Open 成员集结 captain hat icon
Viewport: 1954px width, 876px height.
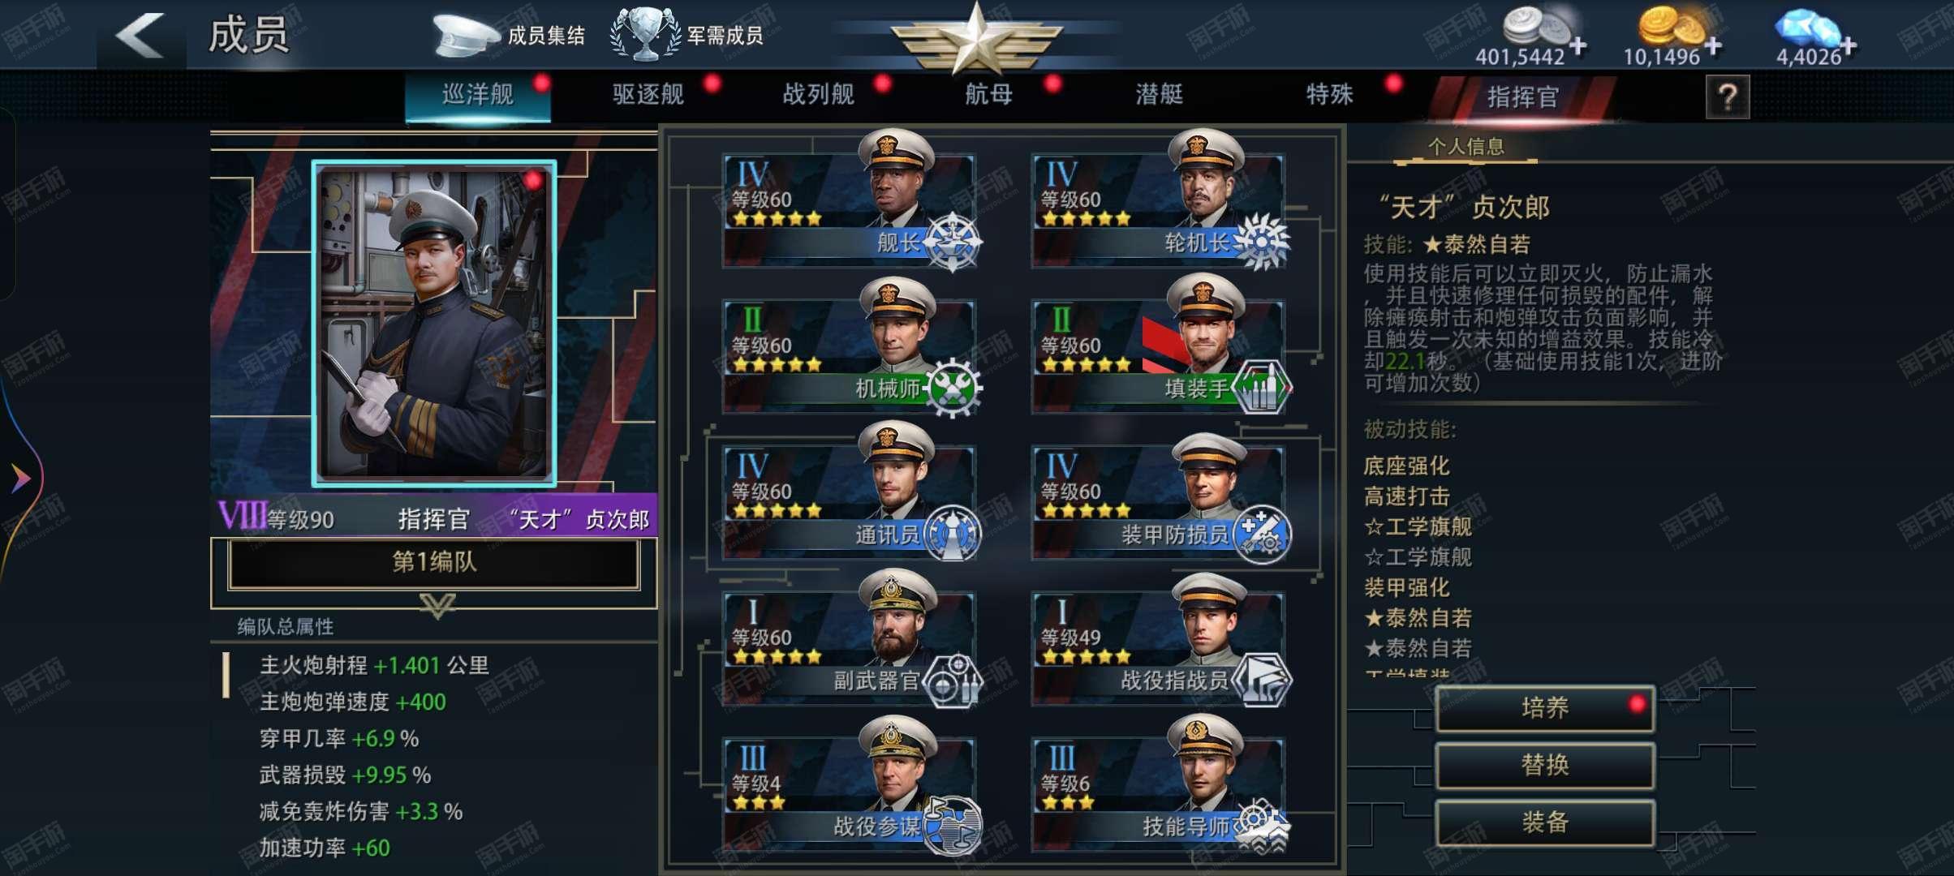tap(465, 35)
